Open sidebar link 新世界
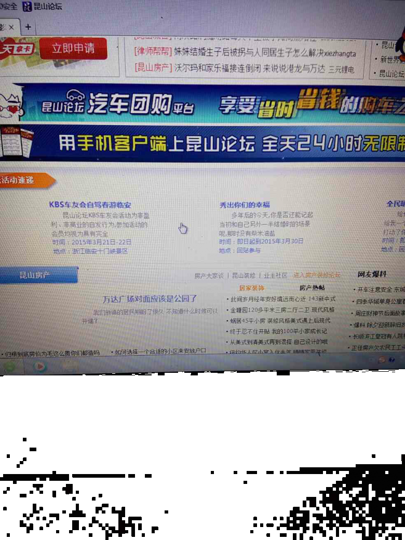The height and width of the screenshot is (540, 405). click(392, 59)
